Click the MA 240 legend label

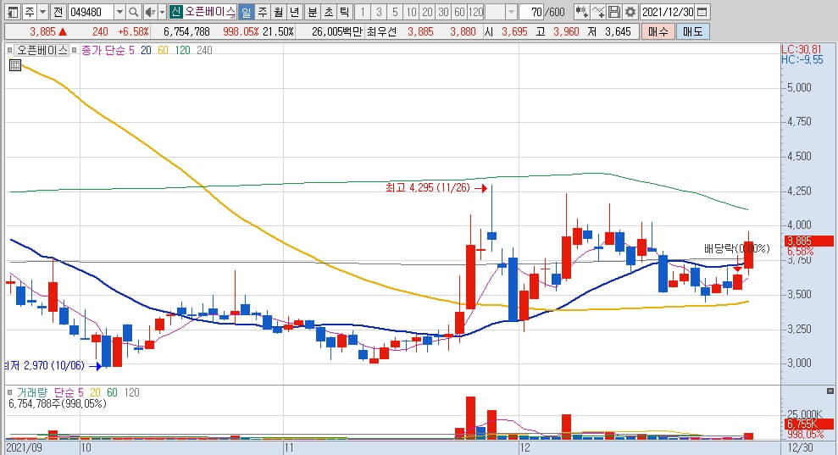204,50
